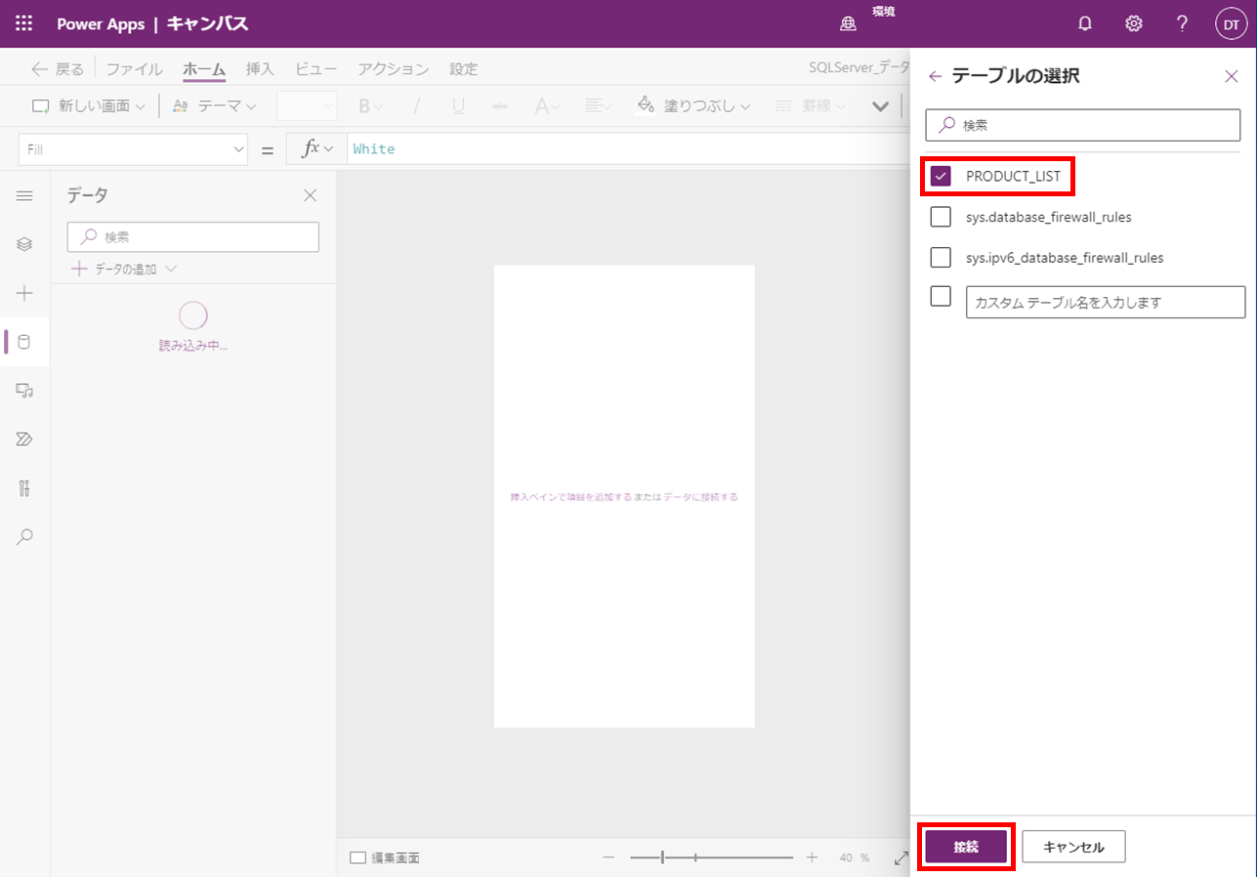Open the media icon in sidebar
1257x877 pixels.
coord(24,391)
